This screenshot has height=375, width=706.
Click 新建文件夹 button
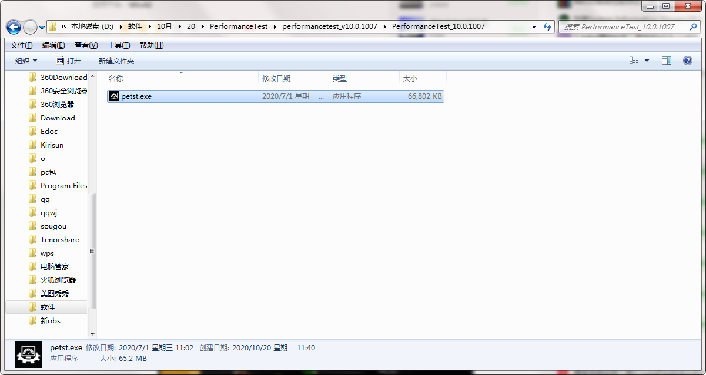(116, 61)
